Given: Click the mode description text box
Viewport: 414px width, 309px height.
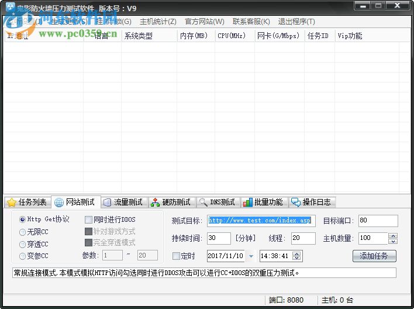Looking at the screenshot, I should [x=204, y=273].
